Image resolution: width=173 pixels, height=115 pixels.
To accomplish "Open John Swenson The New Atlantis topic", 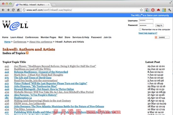I will 59,107.
